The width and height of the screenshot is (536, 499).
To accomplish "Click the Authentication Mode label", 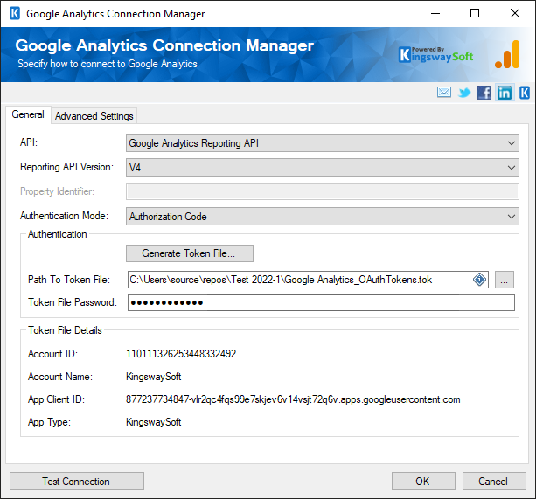I will [x=64, y=216].
